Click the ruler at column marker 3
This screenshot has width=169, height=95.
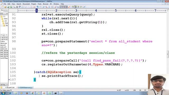[x=76, y=11]
